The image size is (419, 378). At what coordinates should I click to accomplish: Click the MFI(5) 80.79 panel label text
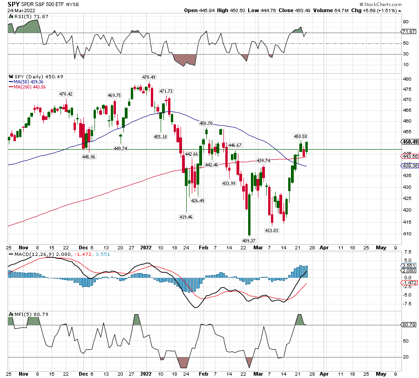[31, 314]
